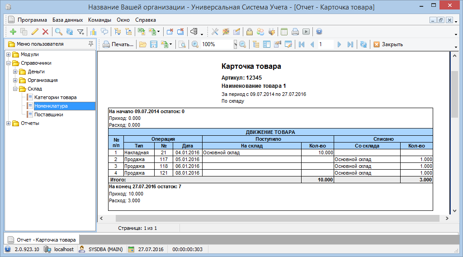This screenshot has height=257, width=463.
Task: Click the magnifier Search icon in main toolbar
Action: pyautogui.click(x=58, y=32)
